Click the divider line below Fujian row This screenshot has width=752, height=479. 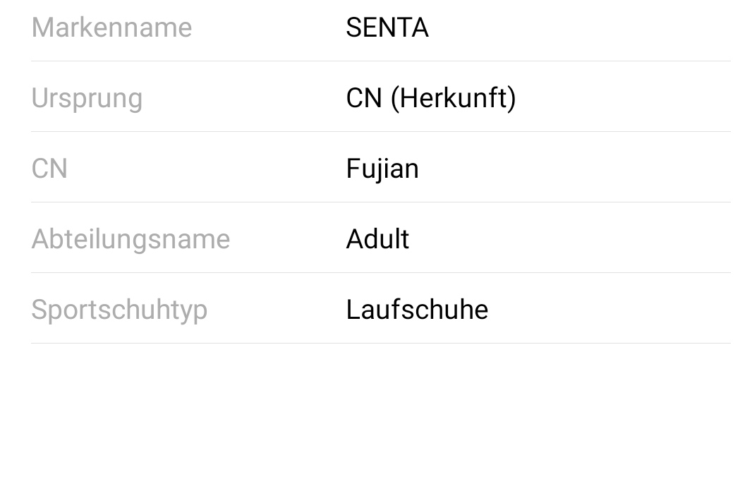tap(381, 202)
